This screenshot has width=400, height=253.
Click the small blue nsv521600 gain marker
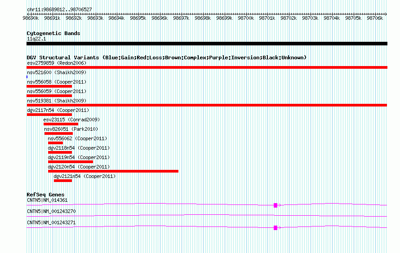tap(27, 77)
